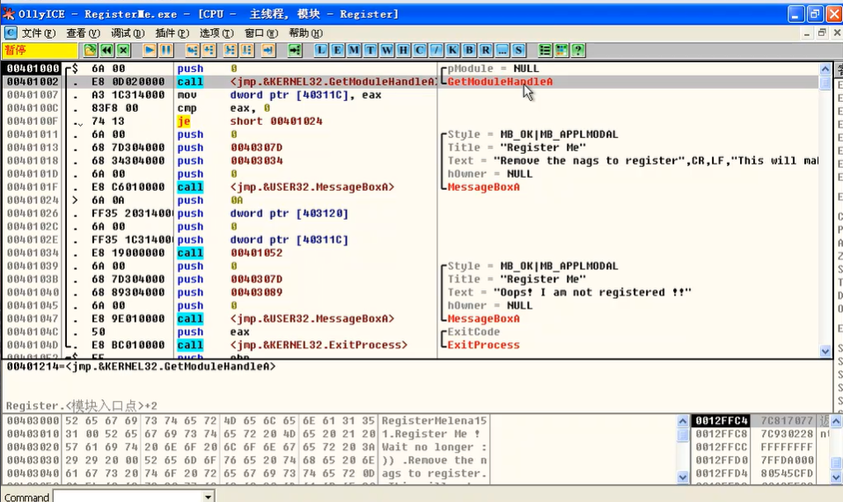Screen dimensions: 843x502
Task: Open the Memory map with M button
Action: tap(354, 50)
